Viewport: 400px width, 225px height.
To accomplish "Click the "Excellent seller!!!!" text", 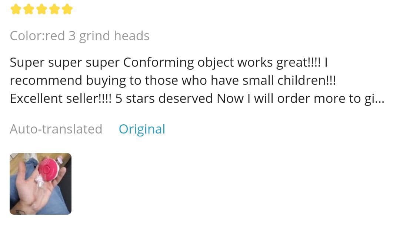I will tap(60, 99).
